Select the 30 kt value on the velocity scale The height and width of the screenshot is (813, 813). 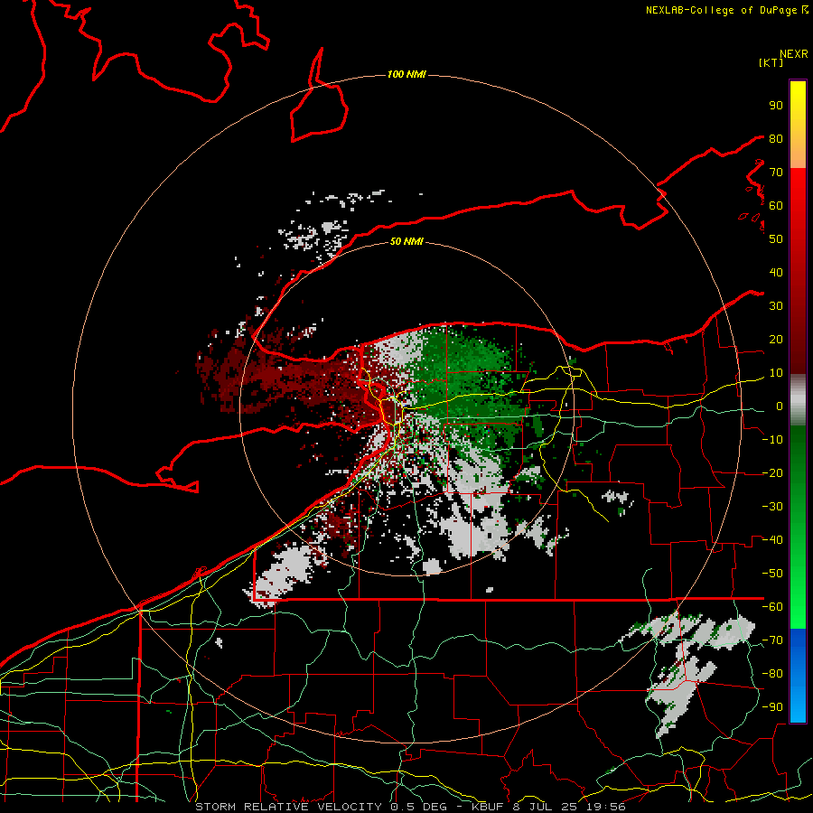pos(776,306)
